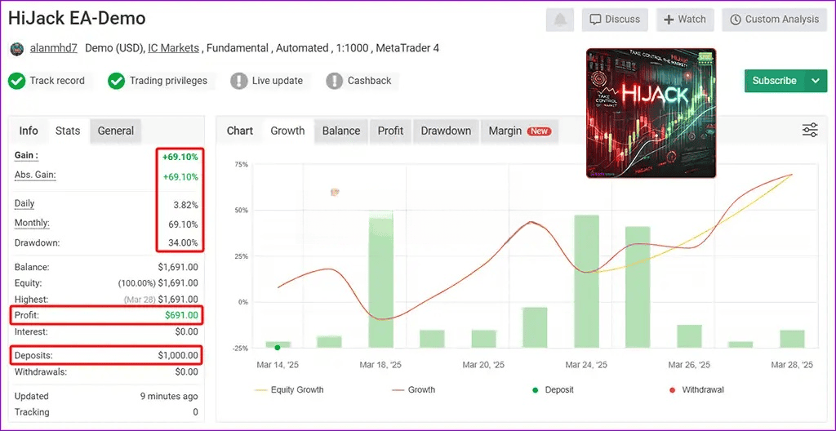Open the Growth chart tab
836x431 pixels.
[x=287, y=131]
